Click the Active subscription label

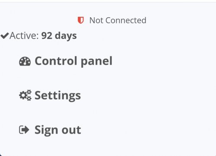click(24, 35)
